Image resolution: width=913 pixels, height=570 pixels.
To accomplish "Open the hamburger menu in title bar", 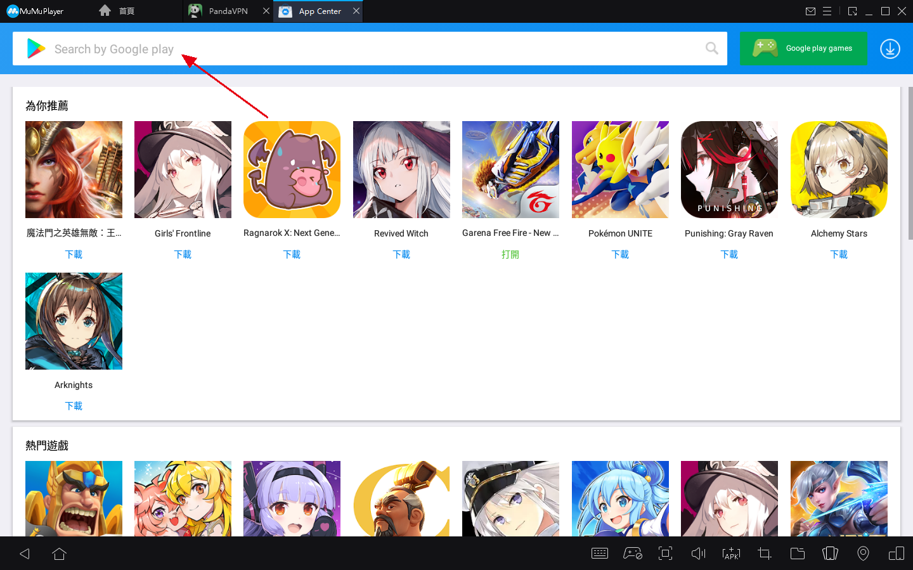I will (827, 11).
